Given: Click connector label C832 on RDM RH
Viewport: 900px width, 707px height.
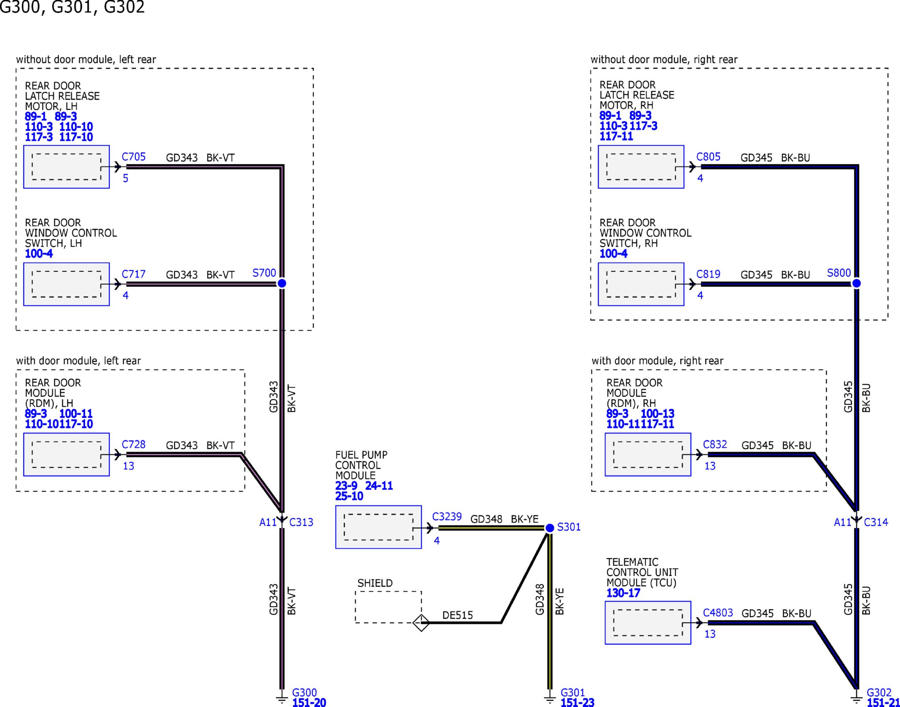Looking at the screenshot, I should pyautogui.click(x=715, y=444).
